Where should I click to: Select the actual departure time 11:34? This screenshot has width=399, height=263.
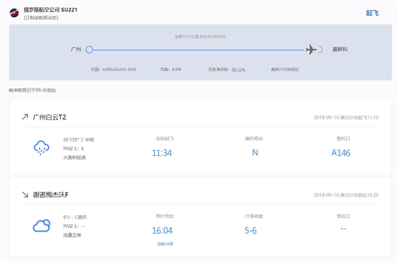point(162,153)
